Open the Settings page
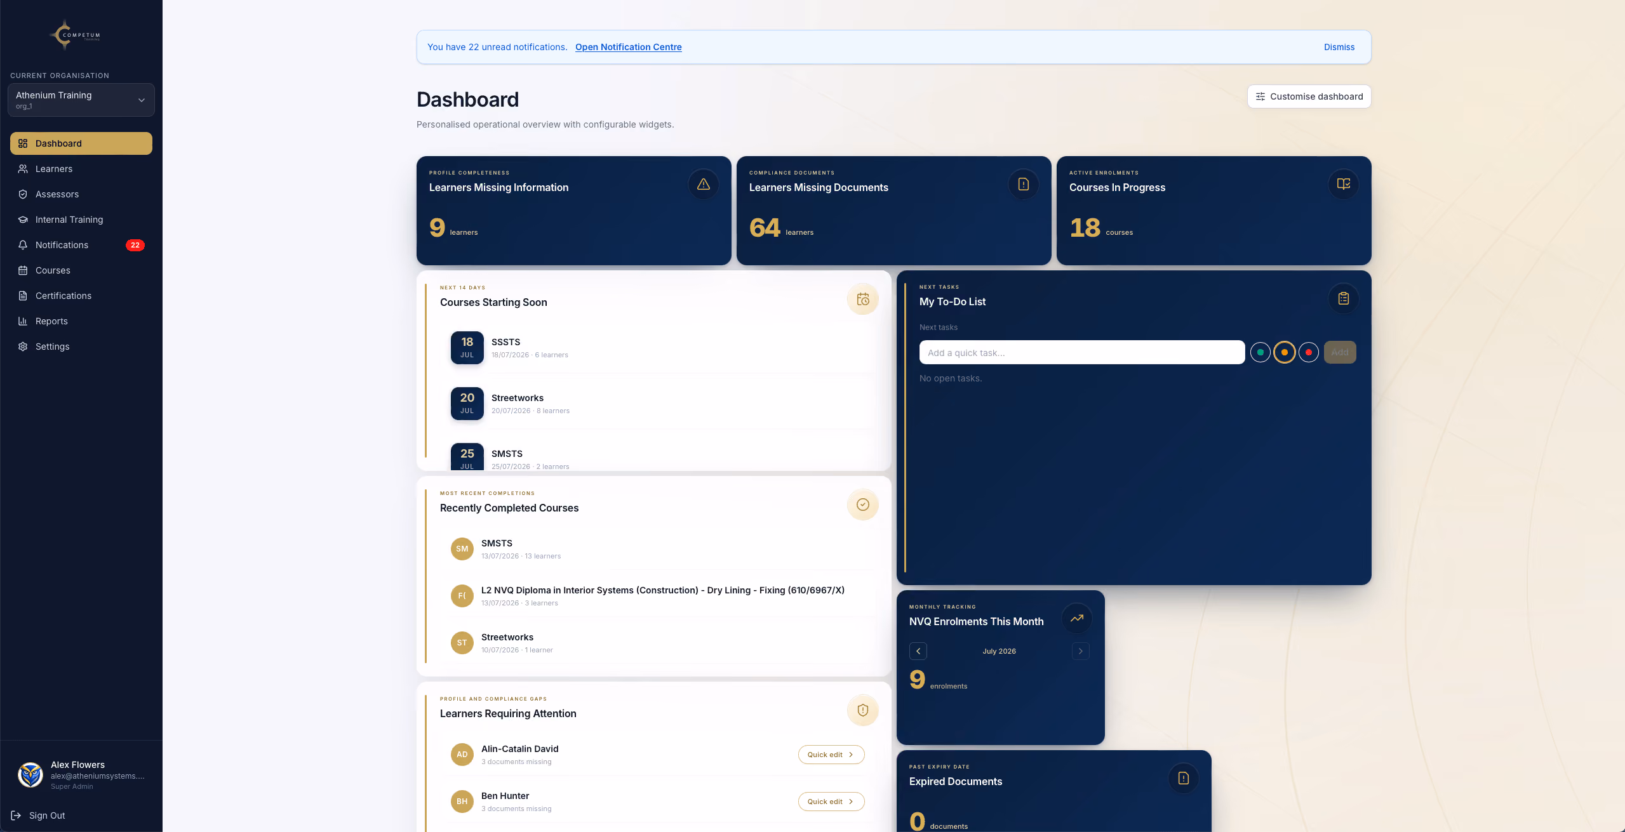The height and width of the screenshot is (832, 1625). point(81,347)
